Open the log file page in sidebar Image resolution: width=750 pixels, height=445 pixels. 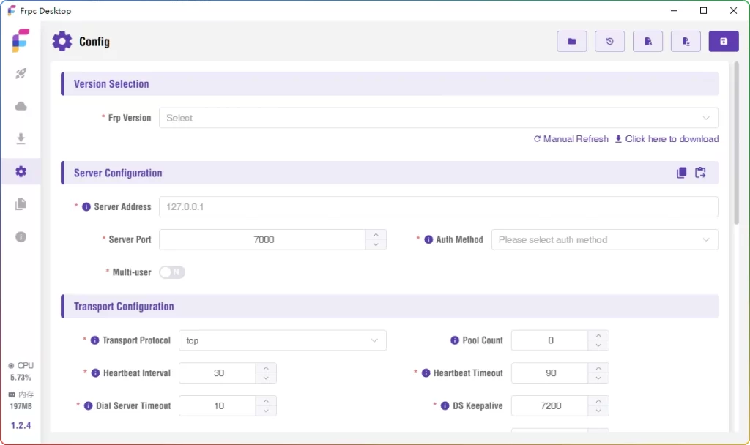[x=21, y=204]
